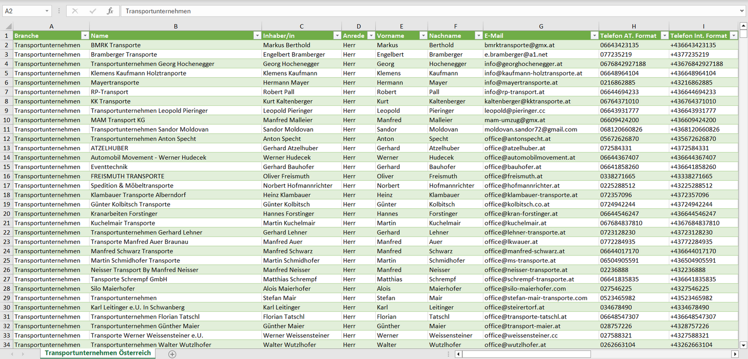Screen dimensions: 748x359
Task: Click the Cancel X icon in formula bar
Action: [75, 11]
